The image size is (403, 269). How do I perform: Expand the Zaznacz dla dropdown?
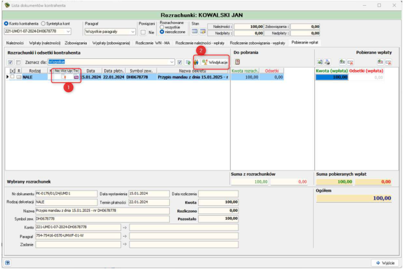click(172, 62)
